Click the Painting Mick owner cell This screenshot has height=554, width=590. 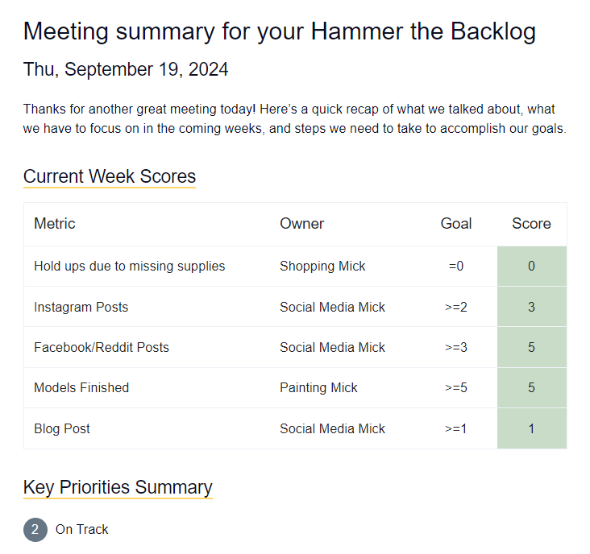(319, 387)
